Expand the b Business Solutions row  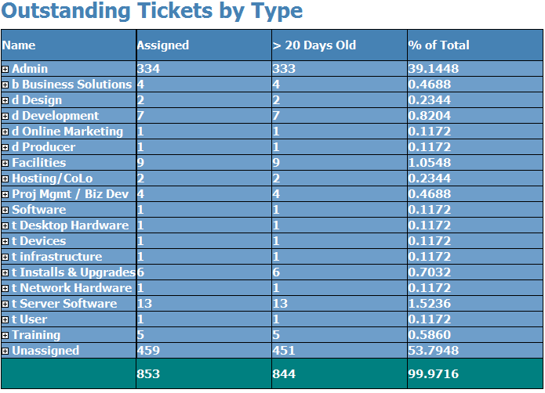(x=5, y=85)
